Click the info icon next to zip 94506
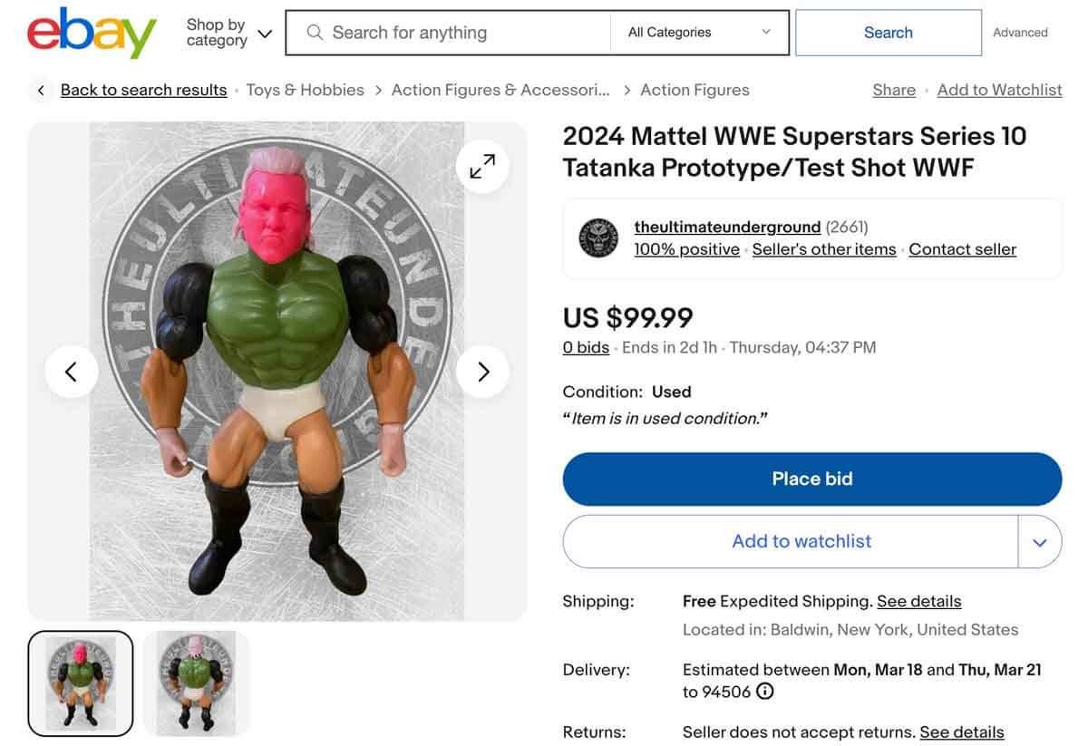This screenshot has width=1088, height=746. click(766, 691)
